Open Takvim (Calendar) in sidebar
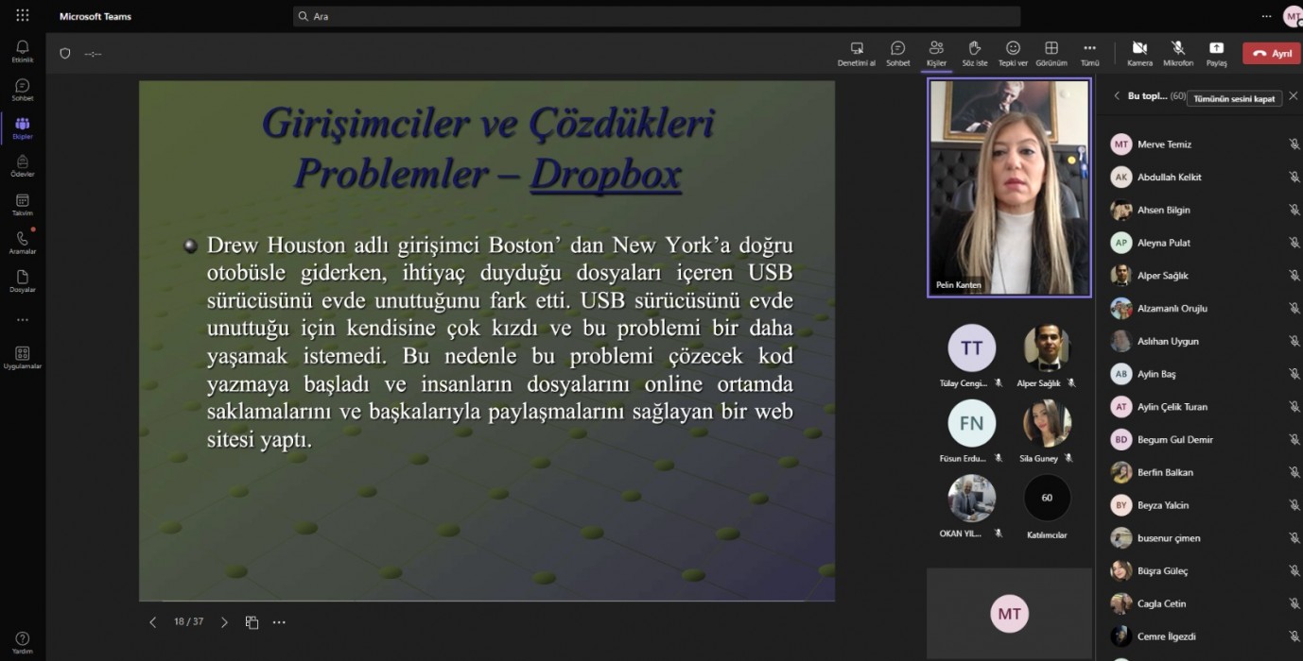 click(23, 205)
